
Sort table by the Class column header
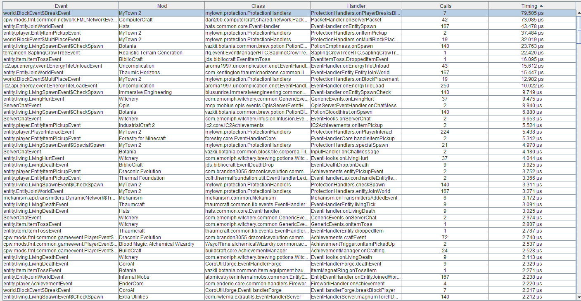pos(258,6)
